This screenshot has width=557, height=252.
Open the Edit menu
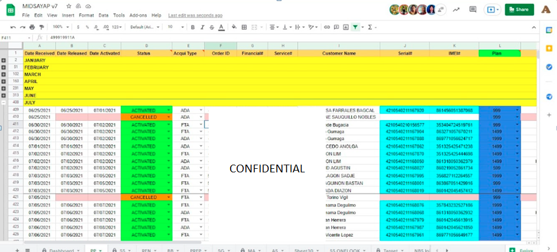coord(38,15)
